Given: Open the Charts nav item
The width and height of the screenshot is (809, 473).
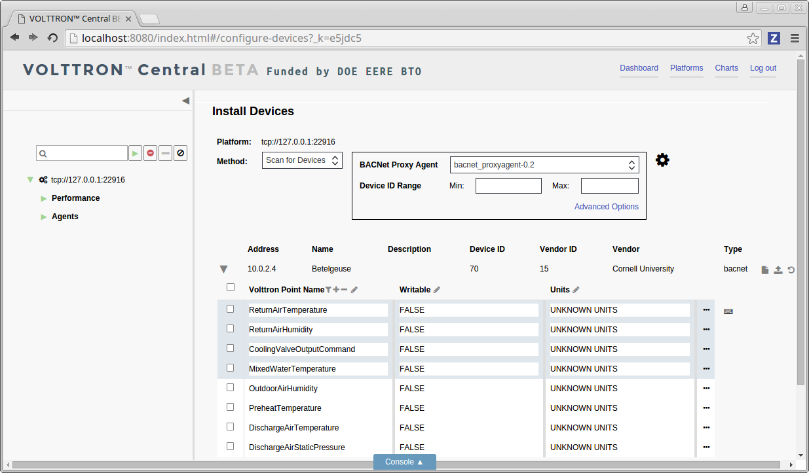Looking at the screenshot, I should coord(726,68).
